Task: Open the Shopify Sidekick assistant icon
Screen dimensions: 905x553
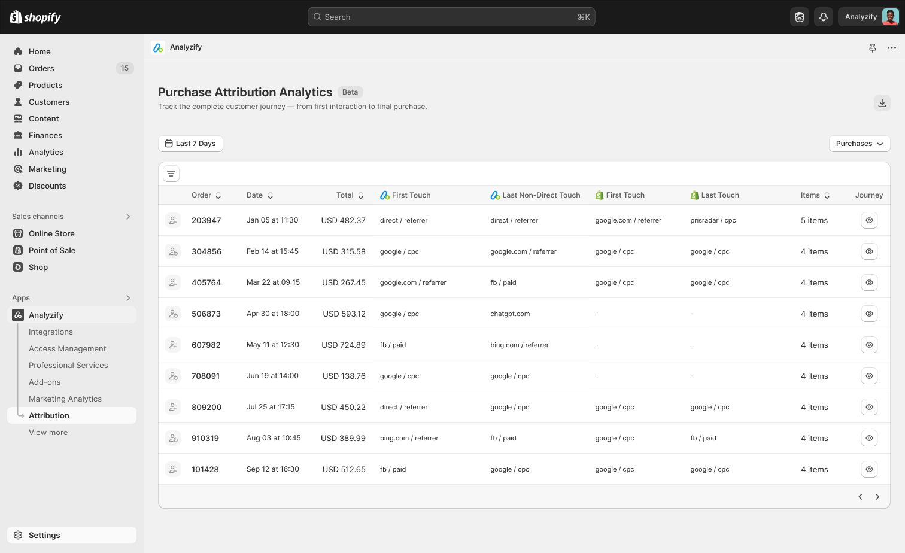Action: 799,17
